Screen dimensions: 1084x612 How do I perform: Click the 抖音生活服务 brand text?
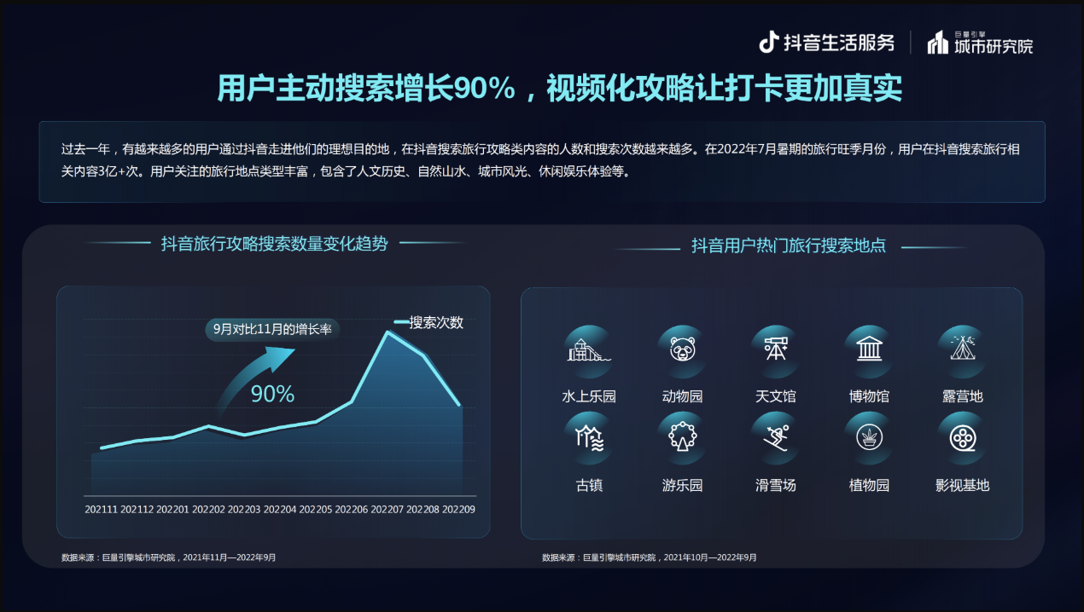838,43
